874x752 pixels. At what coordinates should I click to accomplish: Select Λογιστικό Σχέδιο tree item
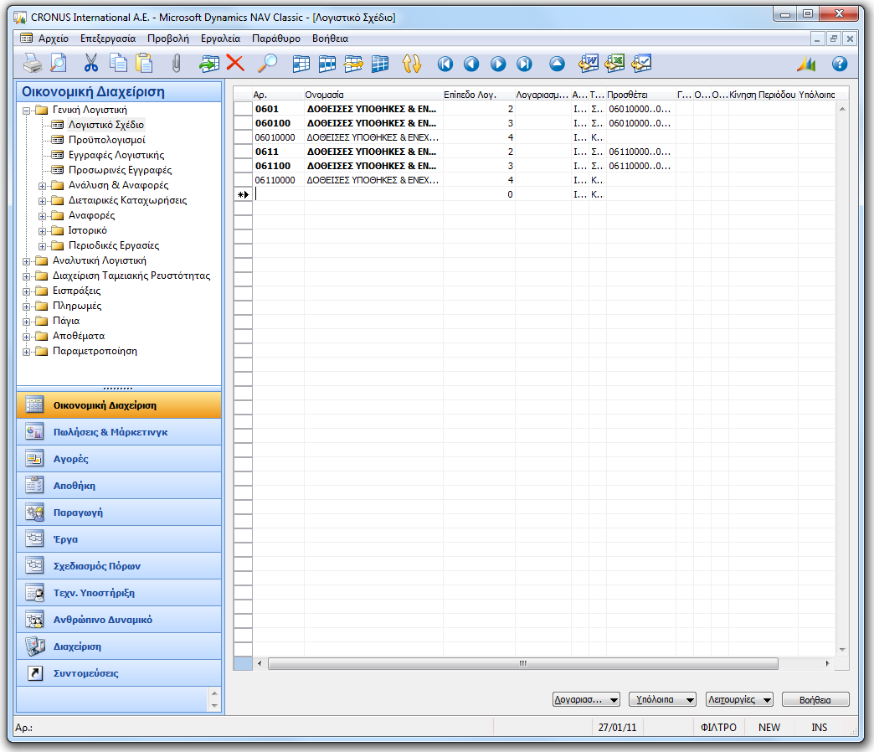(106, 125)
